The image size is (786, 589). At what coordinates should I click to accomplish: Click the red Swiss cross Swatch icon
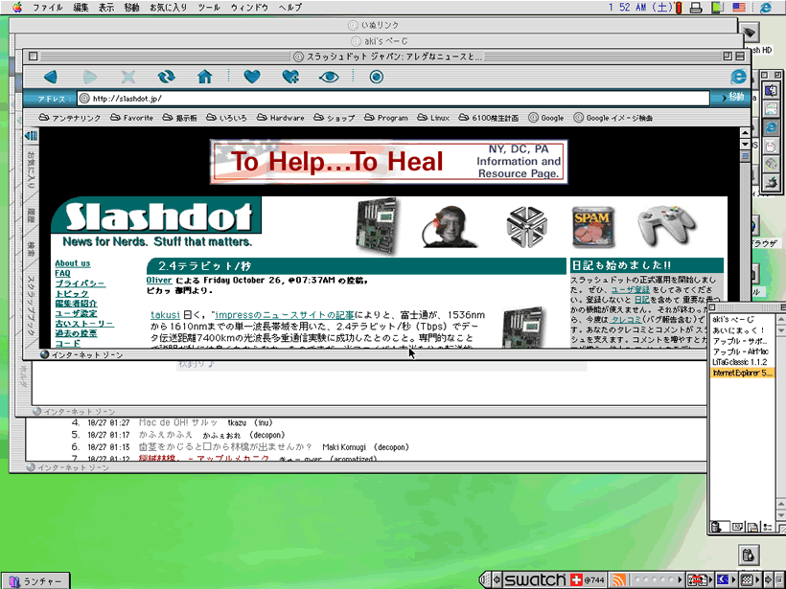click(576, 580)
